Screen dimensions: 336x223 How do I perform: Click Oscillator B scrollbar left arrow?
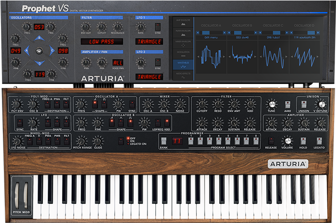[x=229, y=33]
